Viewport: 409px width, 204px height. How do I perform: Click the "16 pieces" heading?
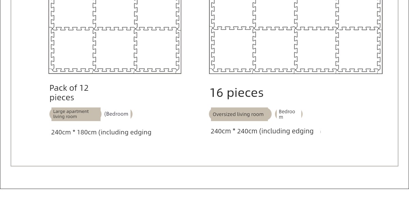[236, 93]
